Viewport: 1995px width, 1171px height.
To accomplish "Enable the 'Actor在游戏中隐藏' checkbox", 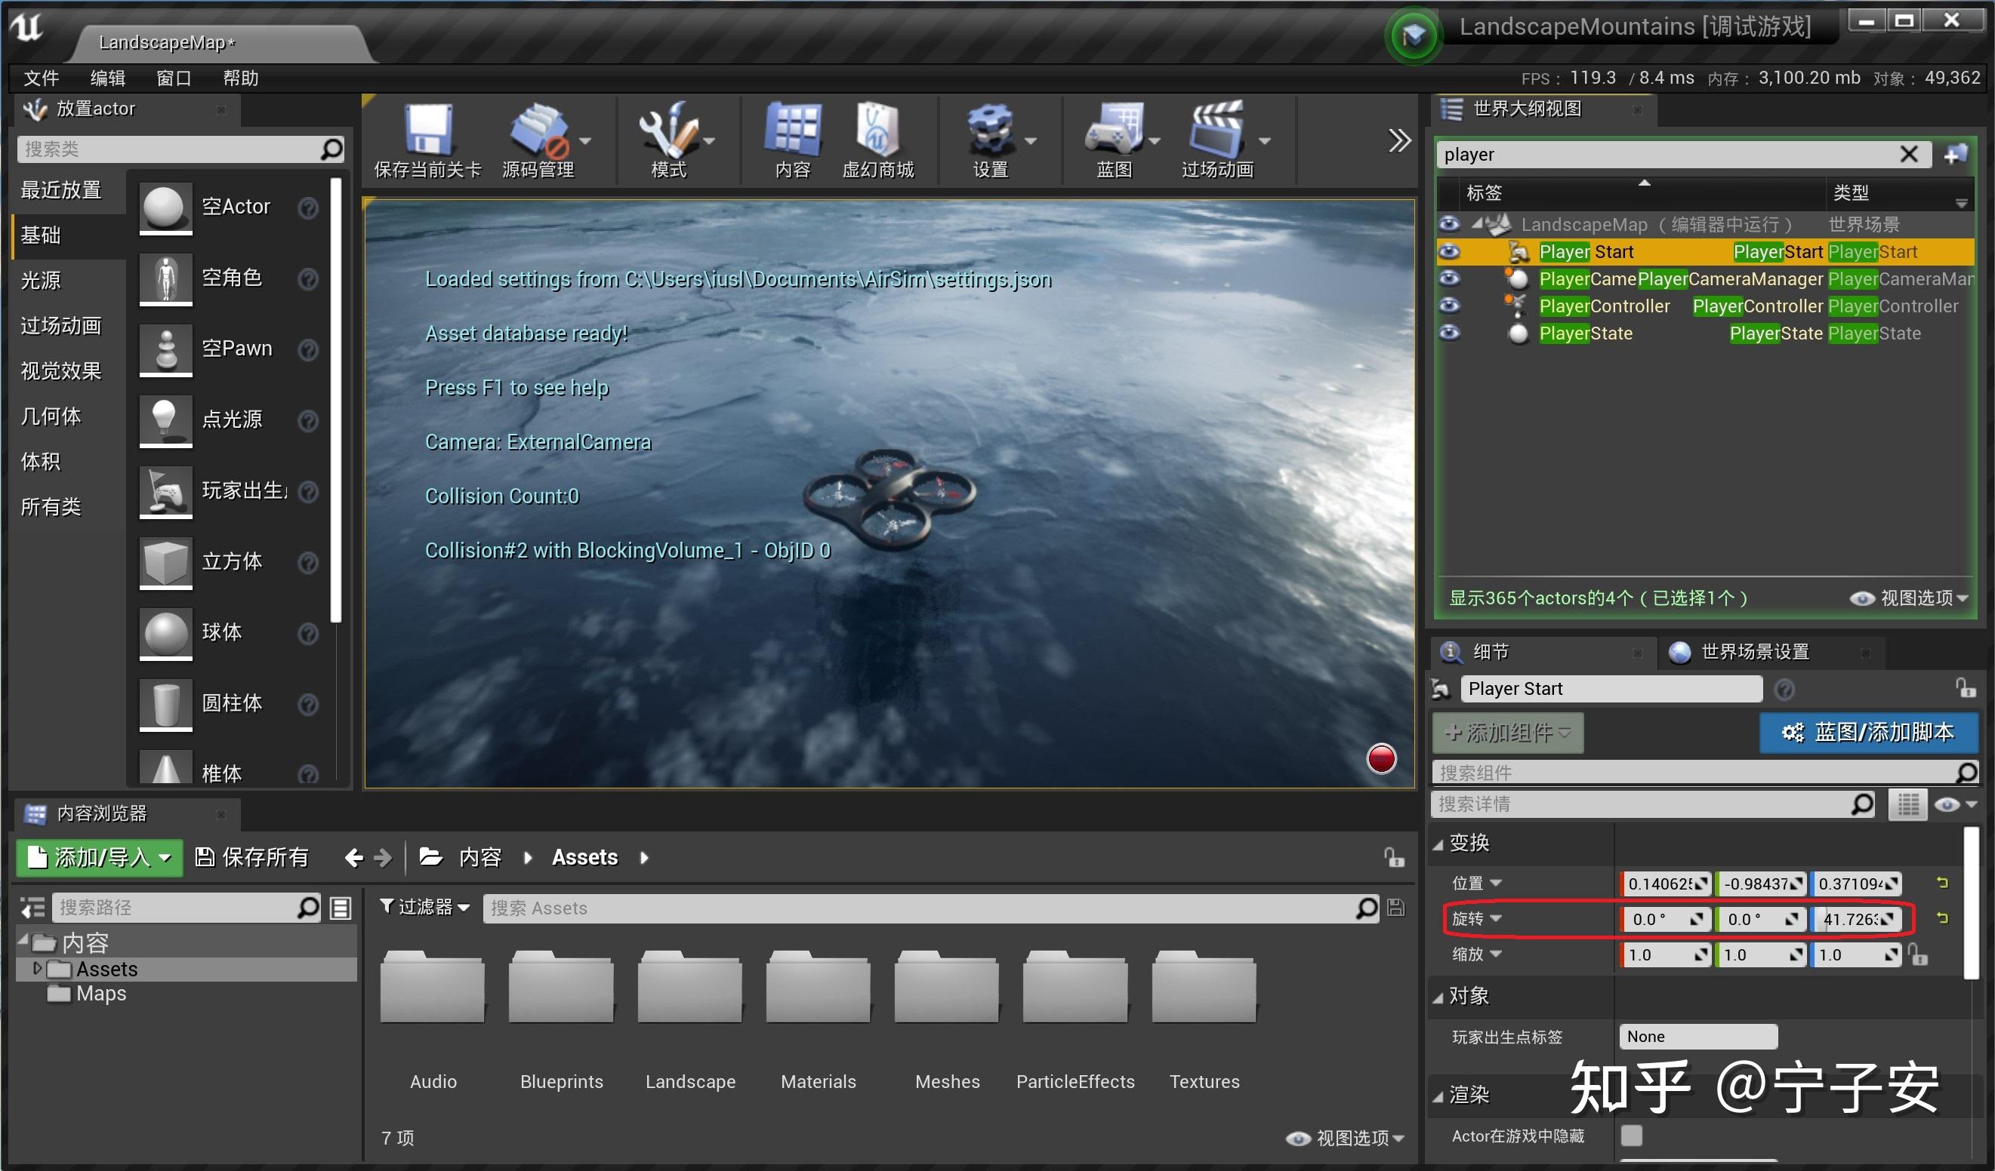I will pyautogui.click(x=1631, y=1136).
